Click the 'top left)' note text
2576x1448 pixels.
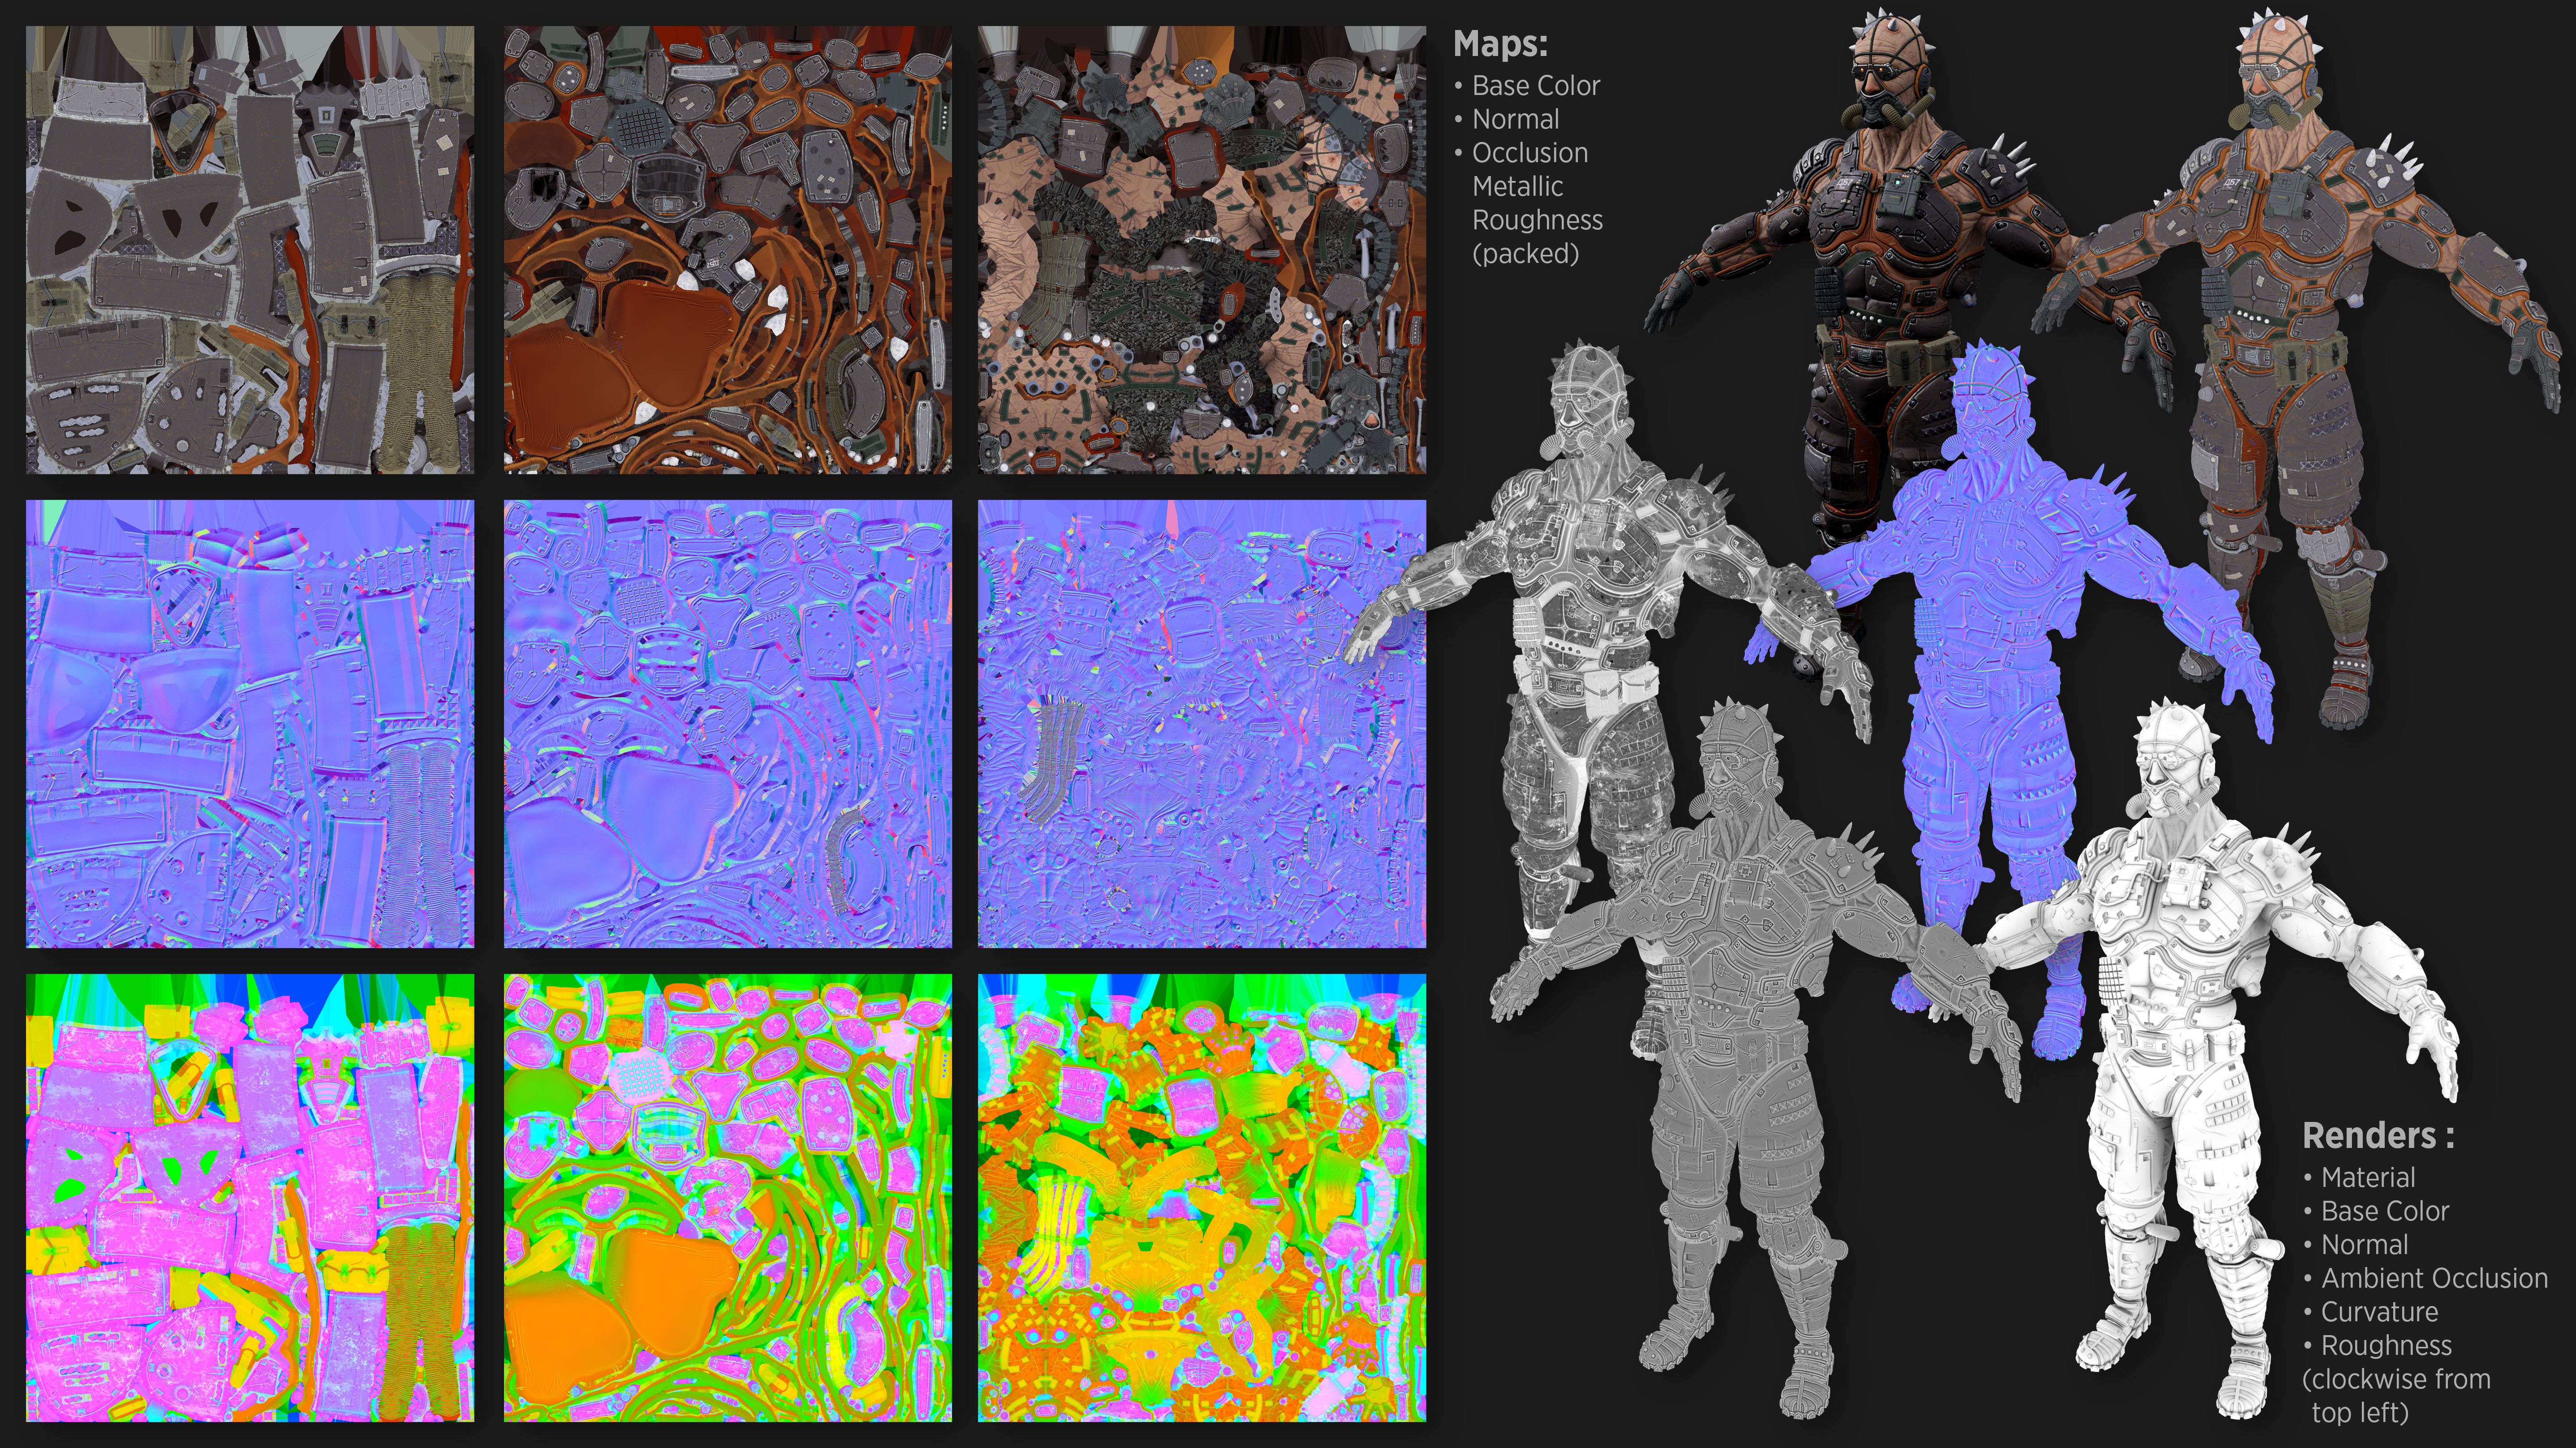click(2360, 1413)
